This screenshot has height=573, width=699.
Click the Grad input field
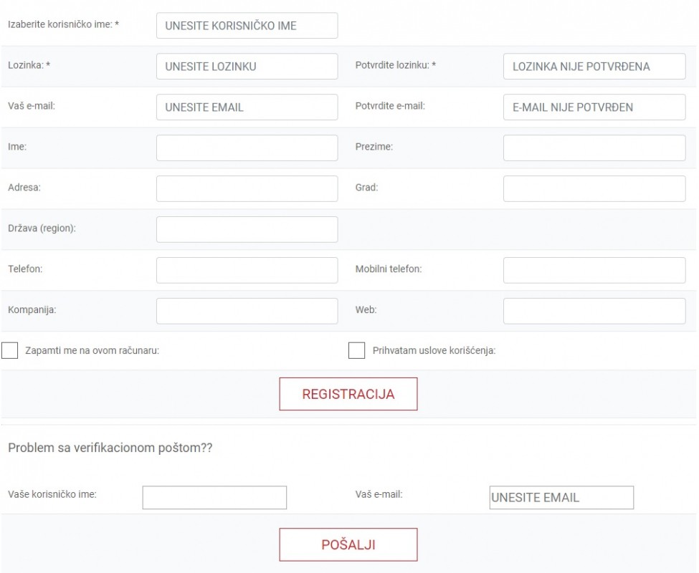594,188
